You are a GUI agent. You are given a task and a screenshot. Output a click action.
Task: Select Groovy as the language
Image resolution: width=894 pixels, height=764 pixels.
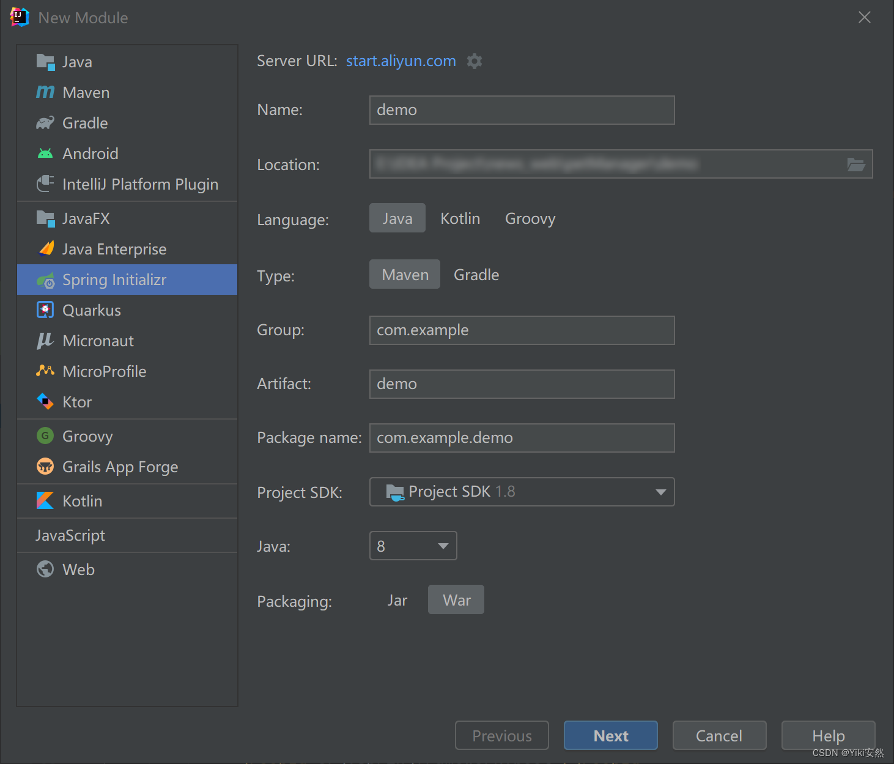530,218
